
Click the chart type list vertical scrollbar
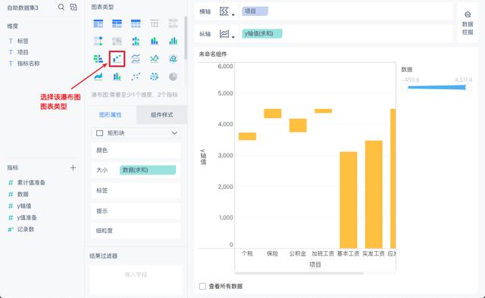pyautogui.click(x=186, y=38)
